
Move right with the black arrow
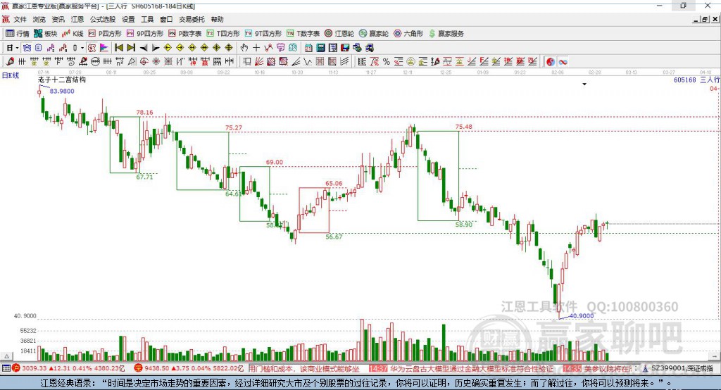coord(156,48)
